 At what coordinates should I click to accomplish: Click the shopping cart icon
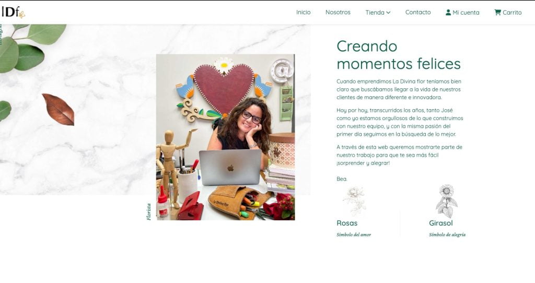(497, 13)
